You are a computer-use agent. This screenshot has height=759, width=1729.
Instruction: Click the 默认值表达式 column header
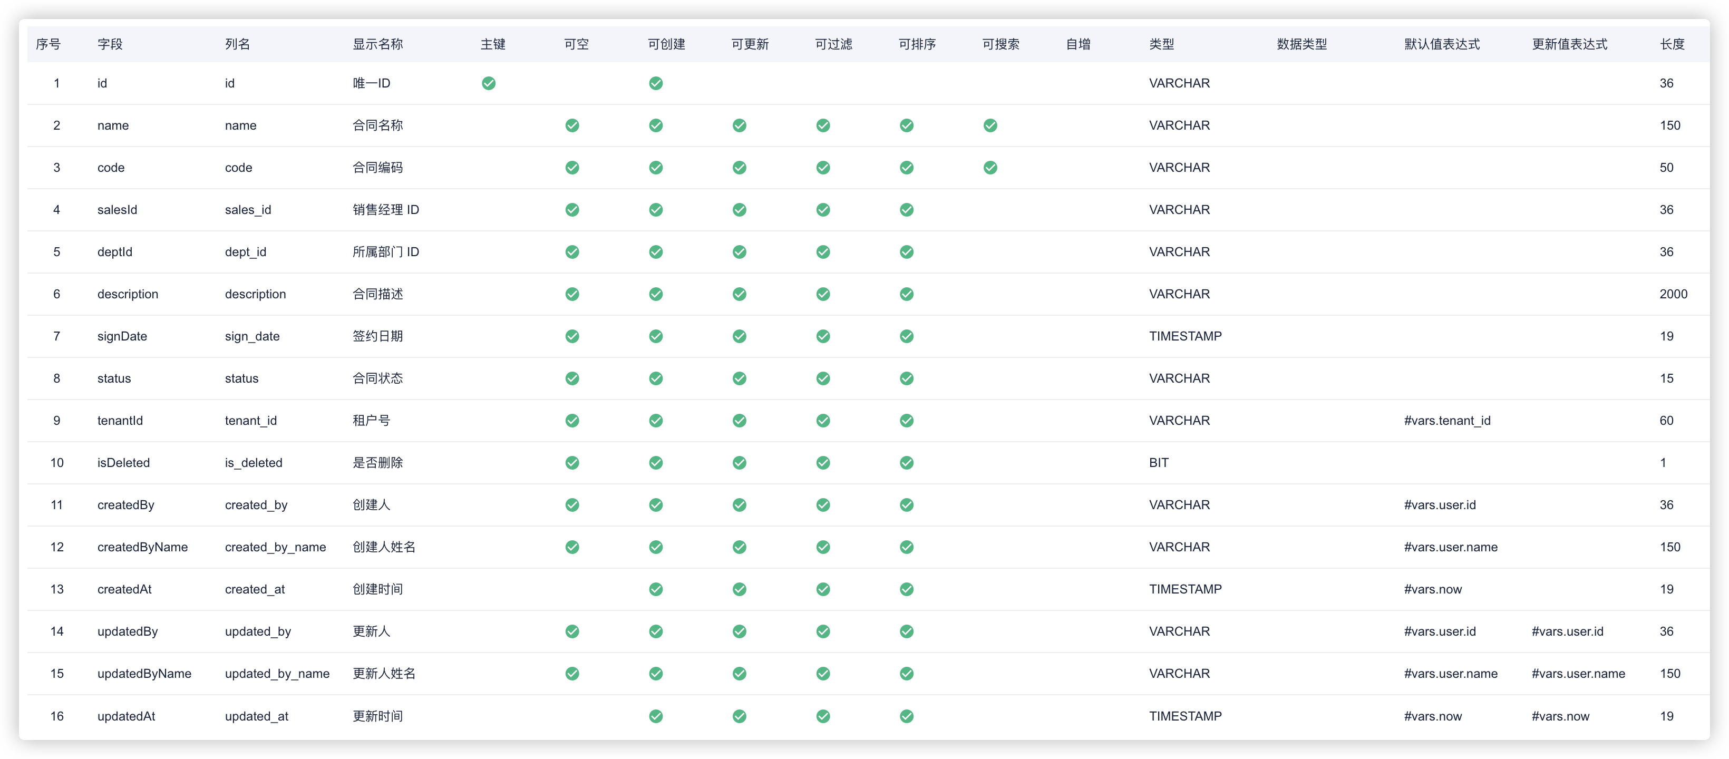pyautogui.click(x=1442, y=44)
